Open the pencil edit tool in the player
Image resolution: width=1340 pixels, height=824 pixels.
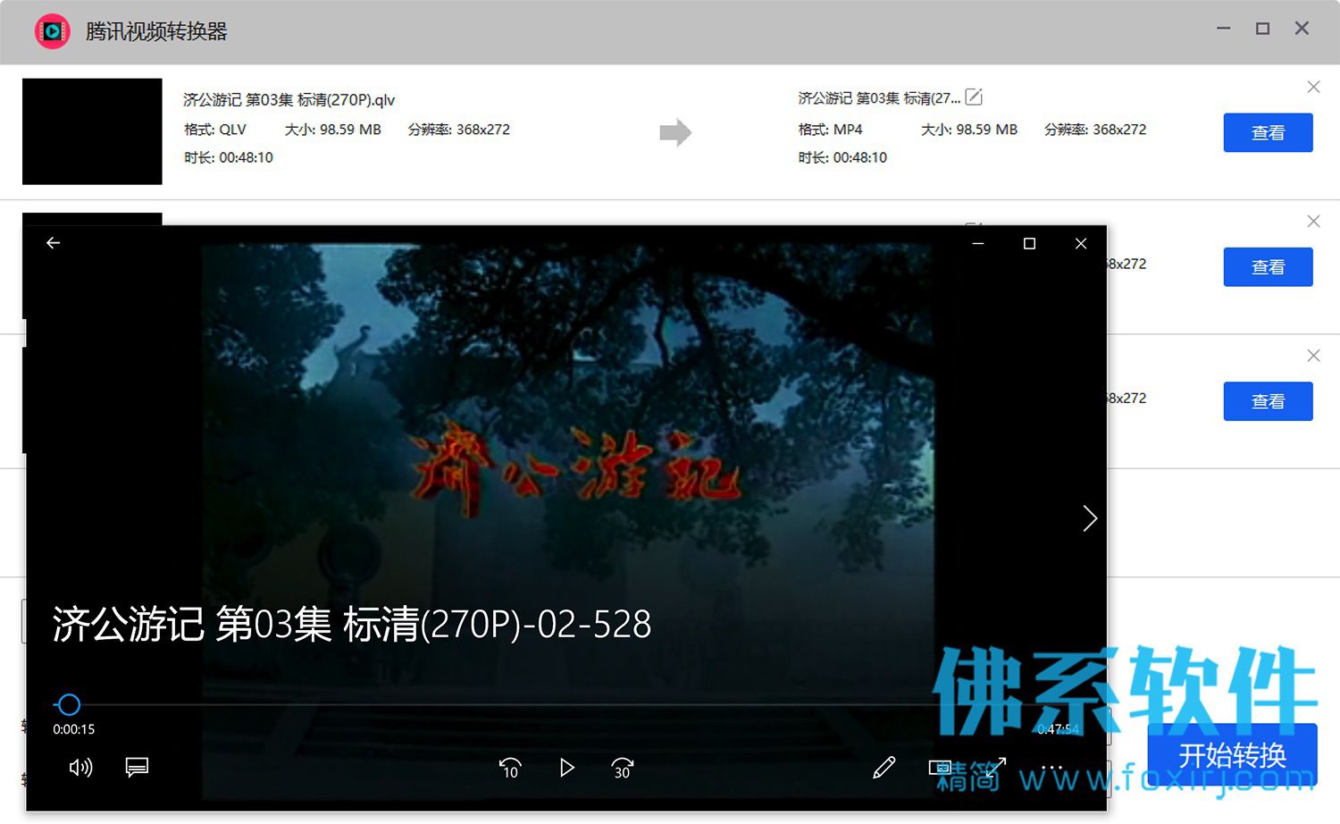coord(884,768)
